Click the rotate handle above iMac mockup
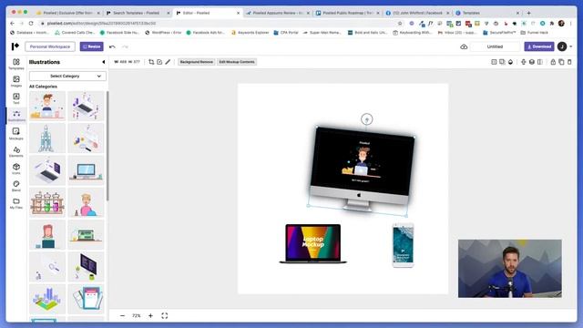Screen dimensions: 583x328 click(x=366, y=119)
